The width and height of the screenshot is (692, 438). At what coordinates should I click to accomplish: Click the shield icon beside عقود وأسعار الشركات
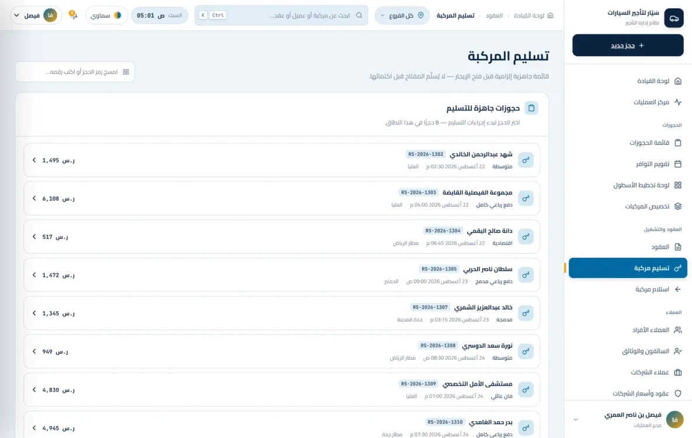click(678, 394)
